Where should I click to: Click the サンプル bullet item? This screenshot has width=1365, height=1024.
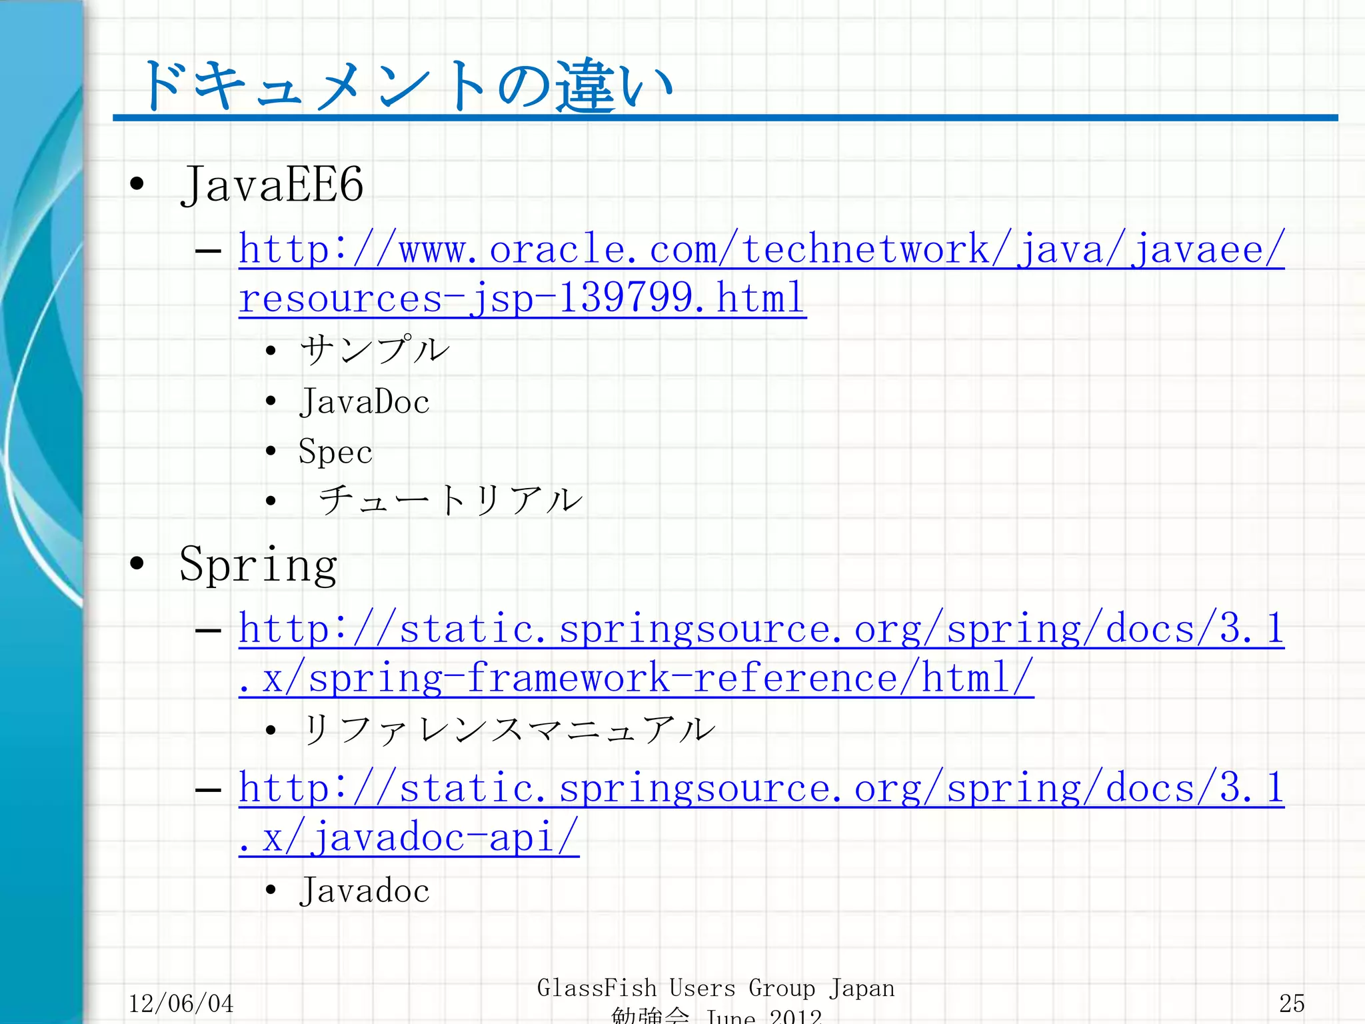(375, 350)
